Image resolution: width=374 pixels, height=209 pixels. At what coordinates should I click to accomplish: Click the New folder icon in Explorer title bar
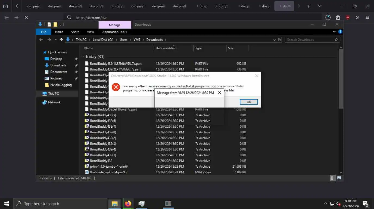[55, 24]
